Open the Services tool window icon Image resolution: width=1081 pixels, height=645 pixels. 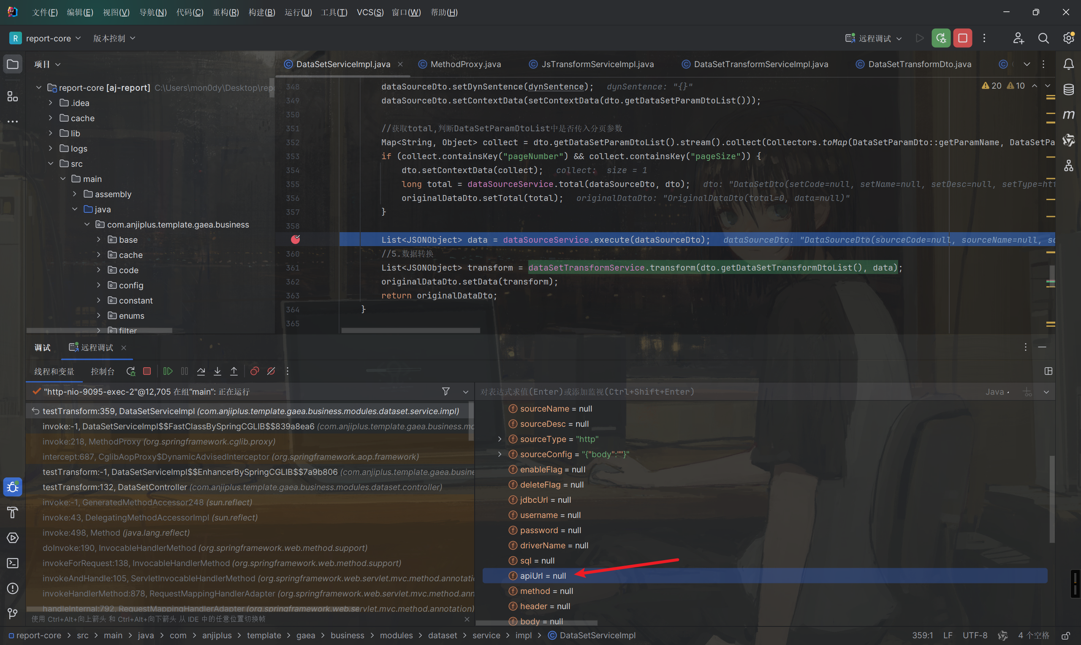(x=13, y=538)
